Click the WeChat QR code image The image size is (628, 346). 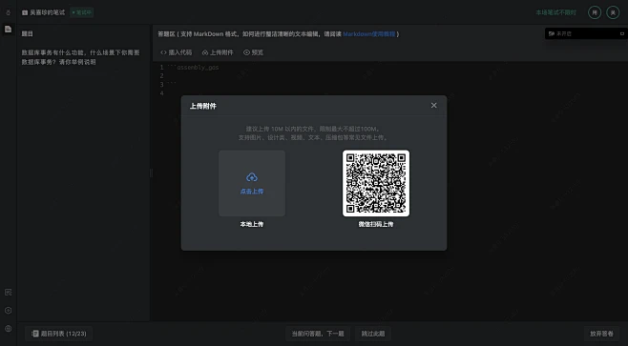click(x=376, y=183)
